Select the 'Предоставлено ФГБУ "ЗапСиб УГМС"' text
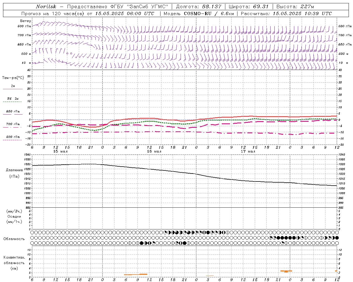Viewport: 353px width, 282px height. pos(118,7)
